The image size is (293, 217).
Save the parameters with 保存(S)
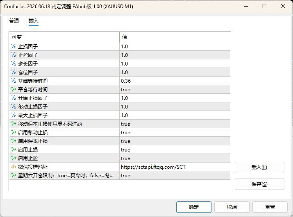pos(259,184)
